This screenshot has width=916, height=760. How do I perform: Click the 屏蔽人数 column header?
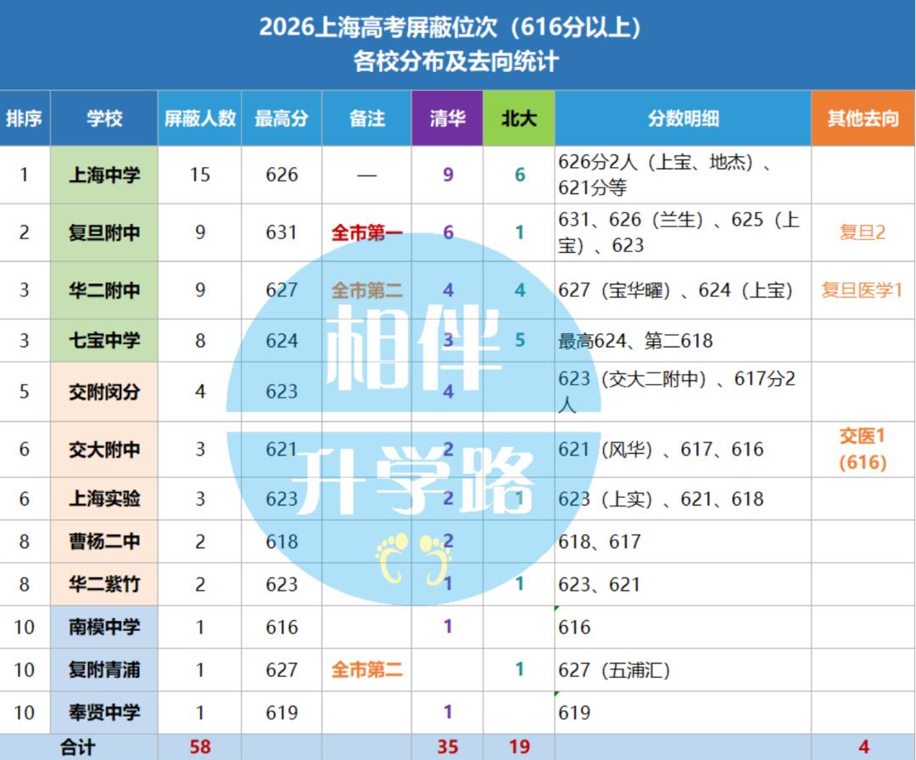pyautogui.click(x=200, y=118)
